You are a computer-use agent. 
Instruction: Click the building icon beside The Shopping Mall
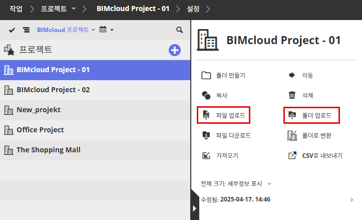tap(9, 150)
